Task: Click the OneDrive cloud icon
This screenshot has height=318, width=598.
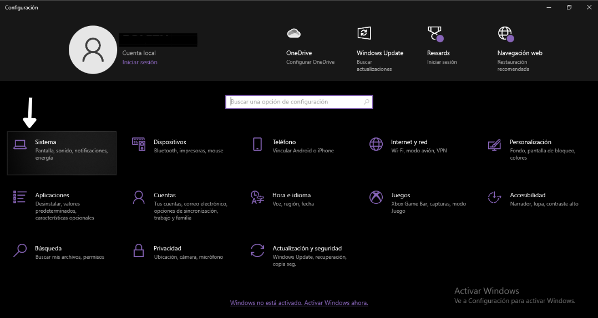Action: (x=293, y=33)
